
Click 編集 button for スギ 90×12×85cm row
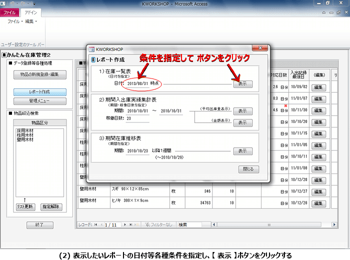(318, 192)
